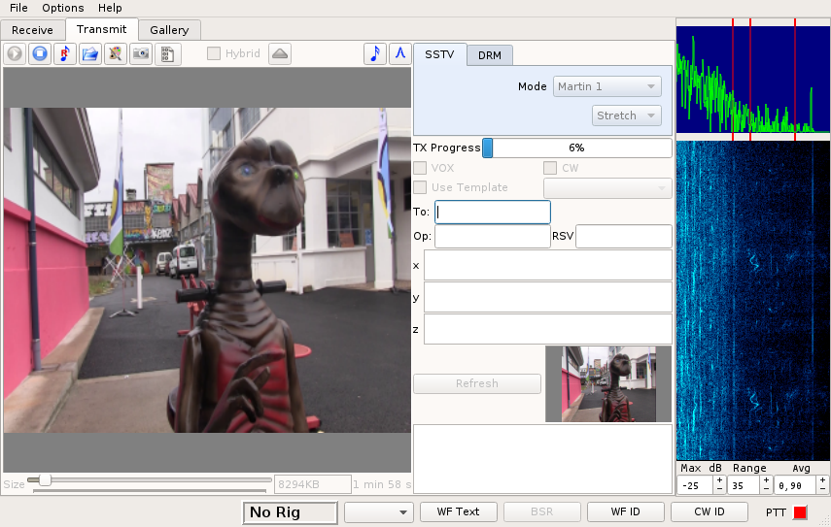Click the Refresh button
This screenshot has height=527, width=831.
pyautogui.click(x=477, y=383)
